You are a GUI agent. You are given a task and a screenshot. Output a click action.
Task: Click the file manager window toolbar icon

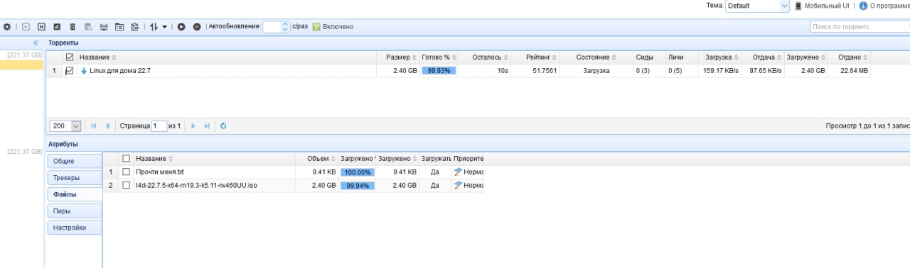119,27
